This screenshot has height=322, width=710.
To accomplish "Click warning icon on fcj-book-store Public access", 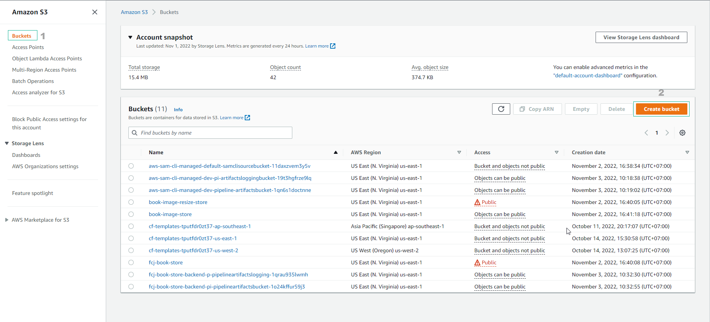I will point(477,262).
